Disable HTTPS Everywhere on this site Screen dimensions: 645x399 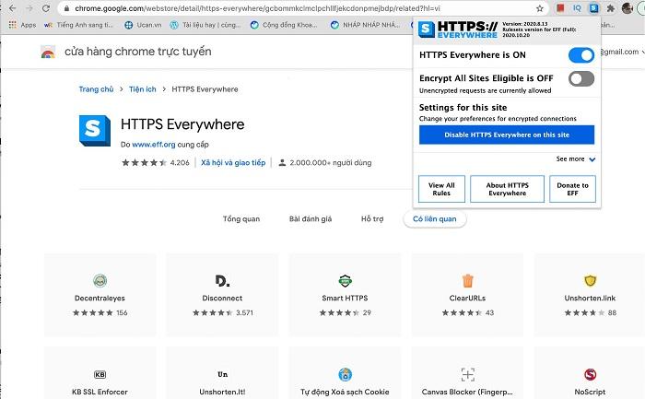point(507,135)
